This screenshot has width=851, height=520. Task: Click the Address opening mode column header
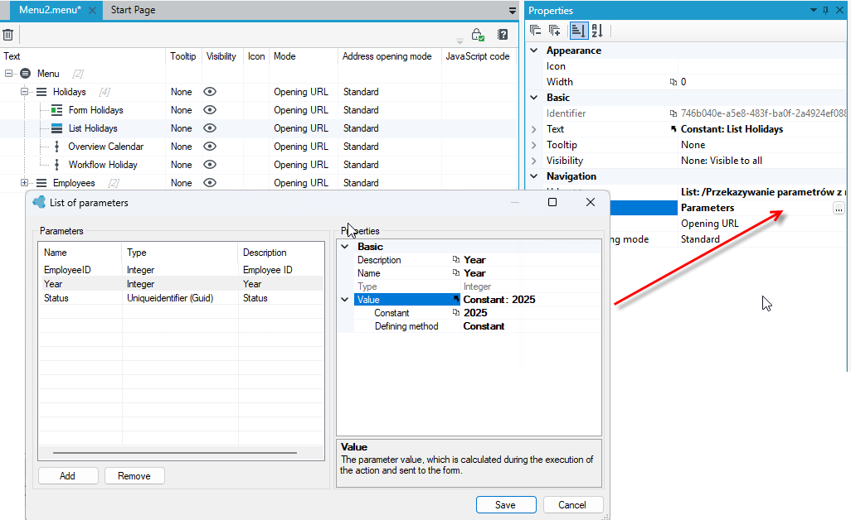[387, 56]
